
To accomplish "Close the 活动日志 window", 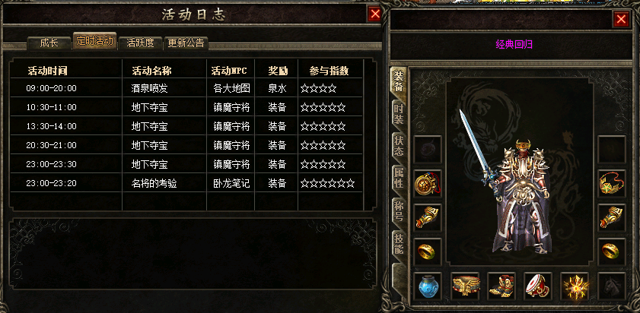I will tap(374, 14).
